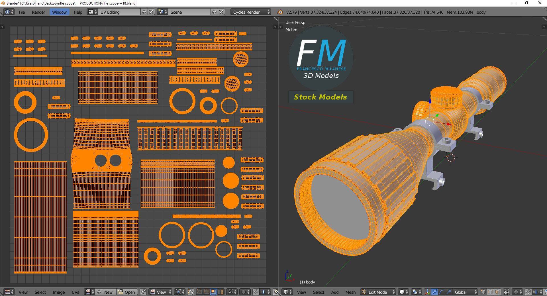Pin the image in UV editor
The height and width of the screenshot is (296, 547).
(143, 292)
